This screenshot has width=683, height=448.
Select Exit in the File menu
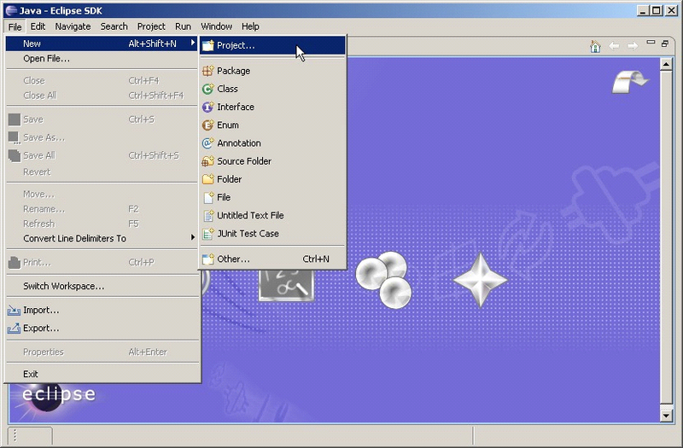pyautogui.click(x=102, y=374)
